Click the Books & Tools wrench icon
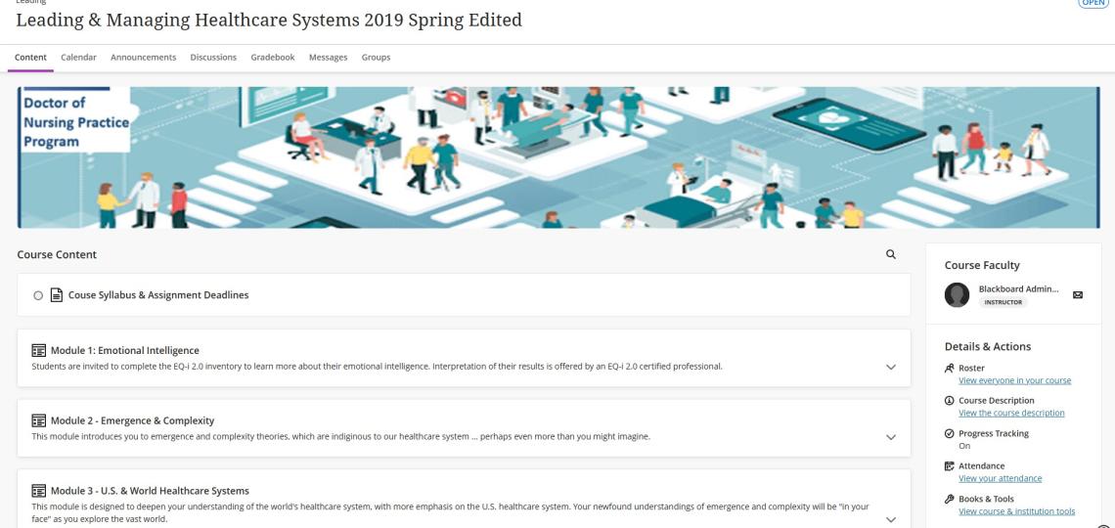The height and width of the screenshot is (528, 1115). pyautogui.click(x=950, y=499)
